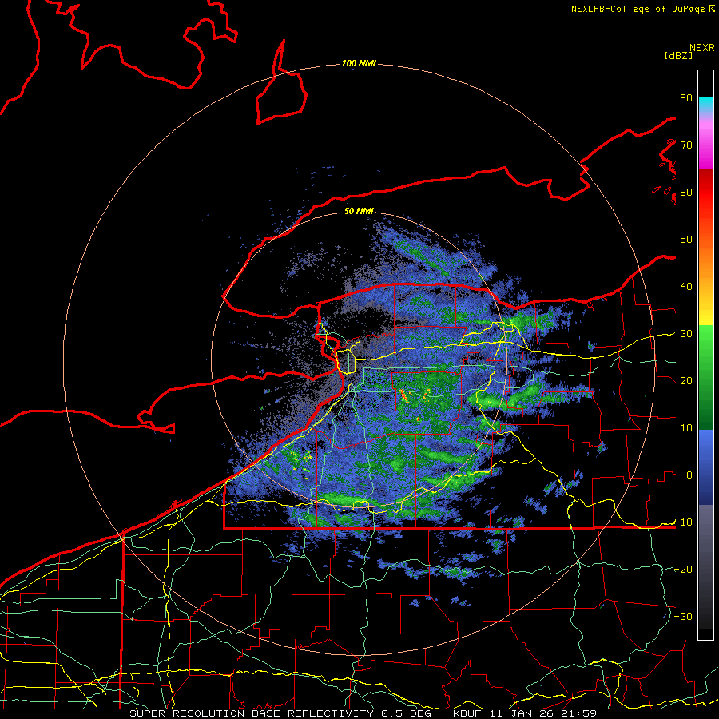Click the SUPER-RESOLUTION BASE REFLECTIVITY product title
This screenshot has width=719, height=719.
pos(251,713)
